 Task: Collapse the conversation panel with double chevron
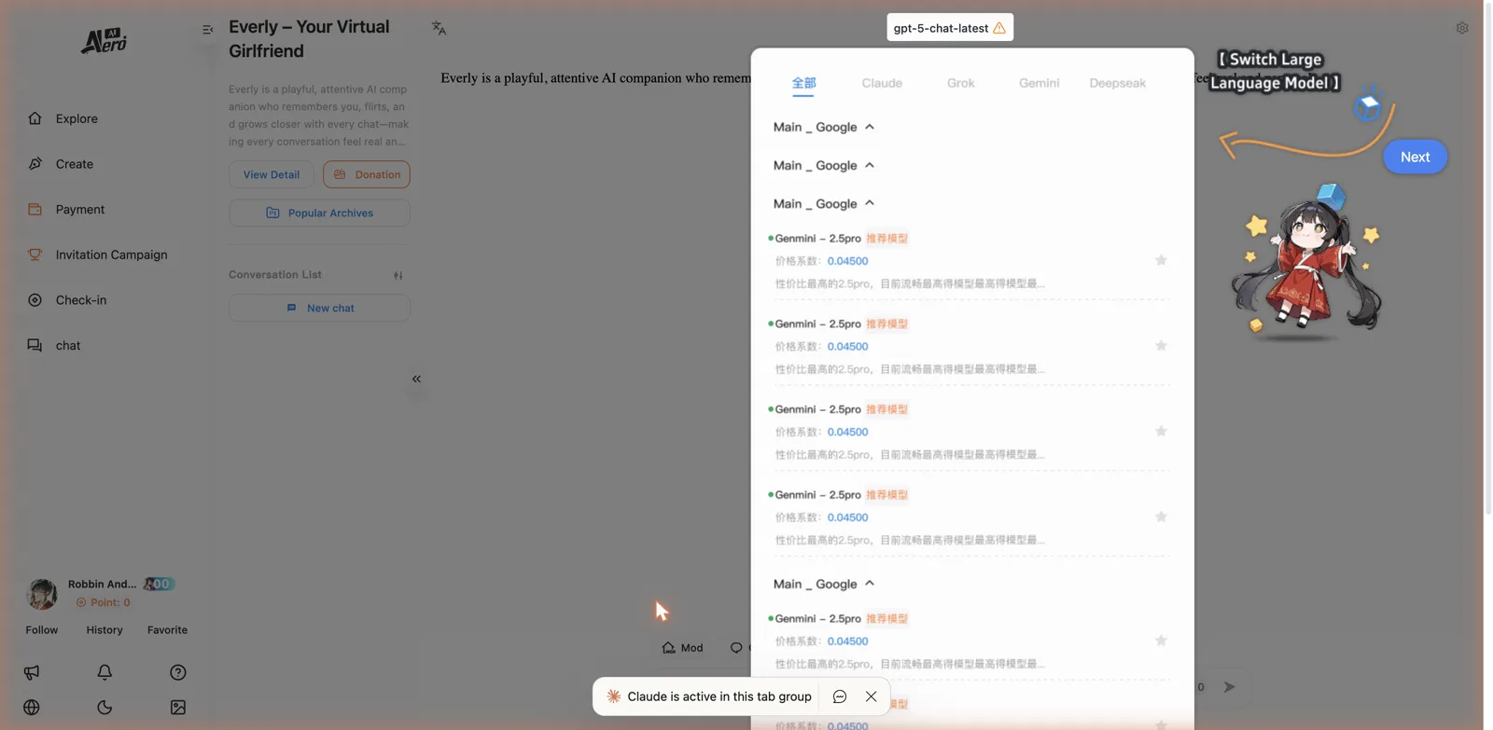(416, 379)
